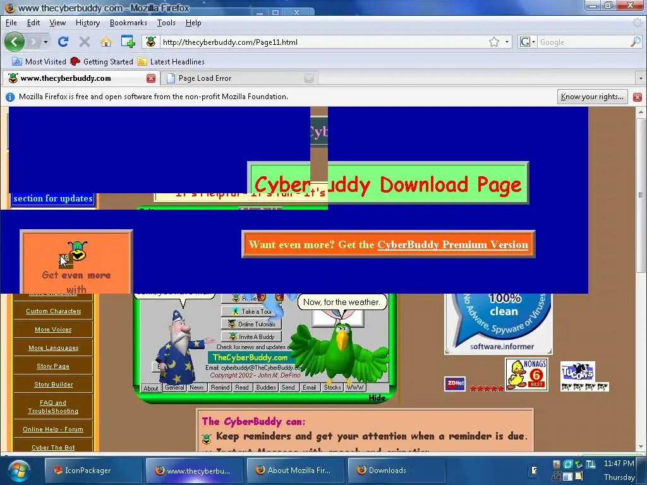Open the address bar history dropdown
The width and height of the screenshot is (647, 485).
[507, 42]
